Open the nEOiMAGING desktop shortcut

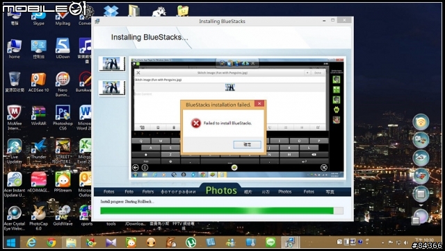pyautogui.click(x=39, y=182)
